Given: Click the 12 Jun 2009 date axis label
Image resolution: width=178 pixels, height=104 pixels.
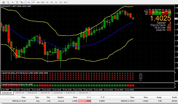Looking at the screenshot, I should (x=5, y=90).
